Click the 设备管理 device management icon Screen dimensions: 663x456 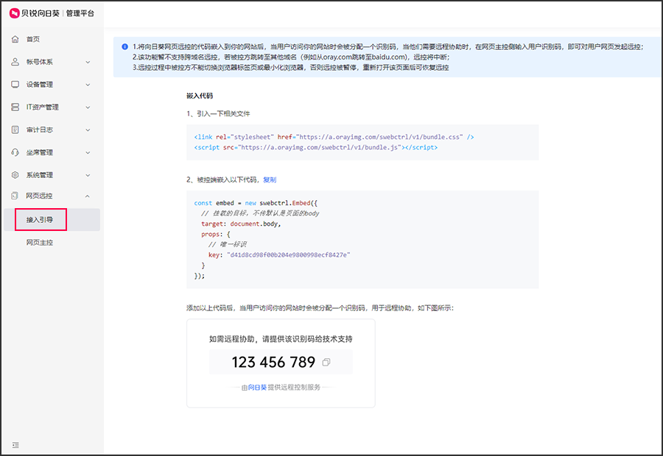point(16,85)
